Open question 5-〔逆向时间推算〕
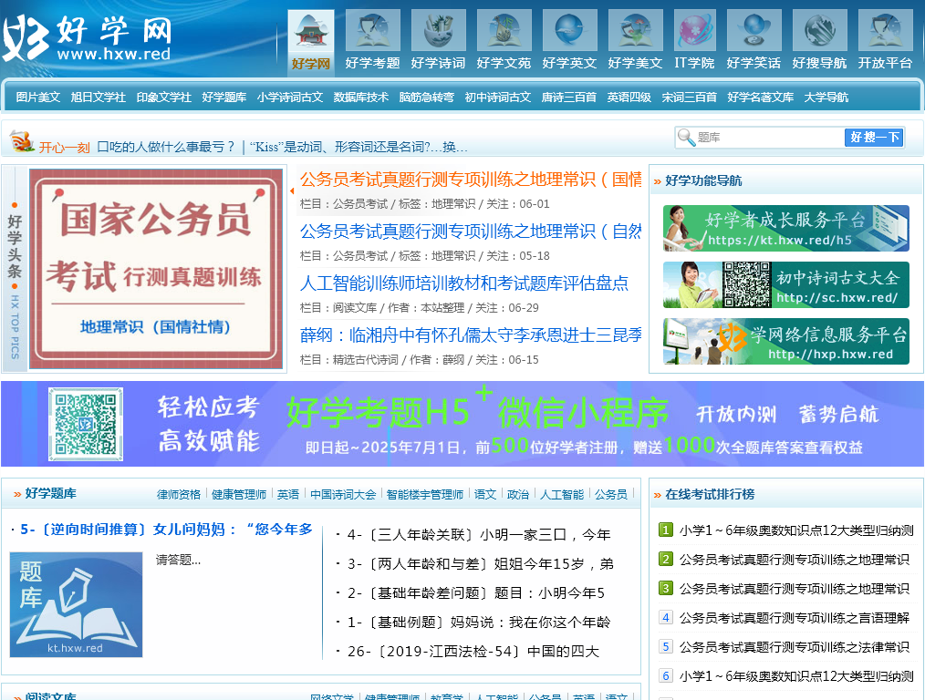The height and width of the screenshot is (700, 925). pyautogui.click(x=166, y=530)
